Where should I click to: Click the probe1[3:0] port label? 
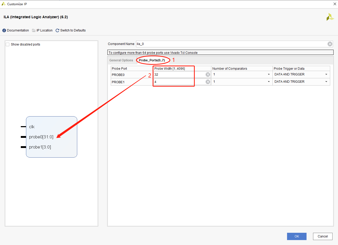tap(40, 147)
